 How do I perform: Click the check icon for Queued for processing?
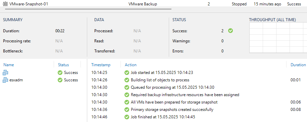click(127, 87)
